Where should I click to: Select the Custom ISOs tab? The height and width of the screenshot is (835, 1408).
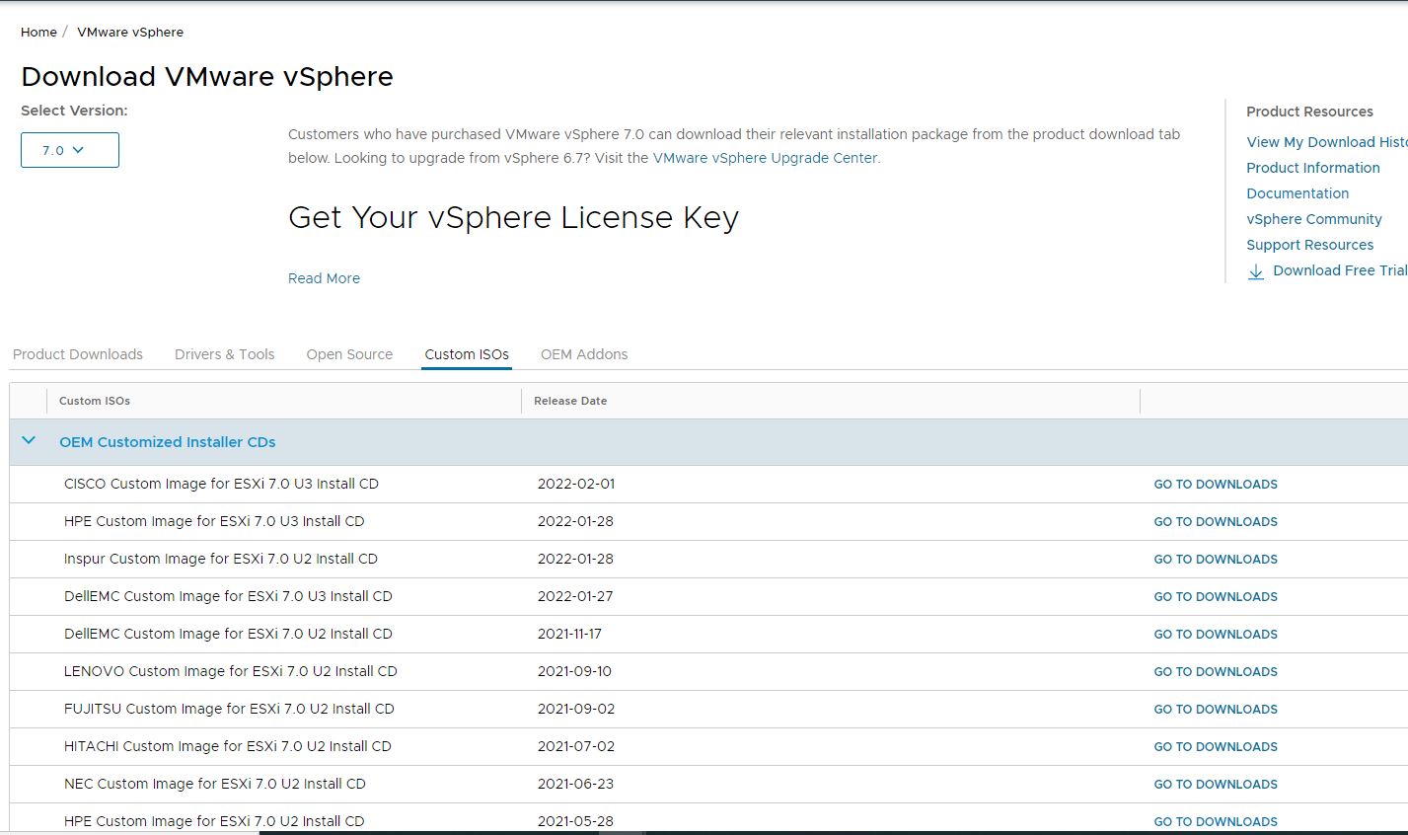coord(466,353)
